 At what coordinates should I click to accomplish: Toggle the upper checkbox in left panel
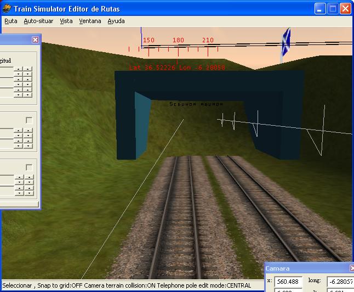coord(29,120)
